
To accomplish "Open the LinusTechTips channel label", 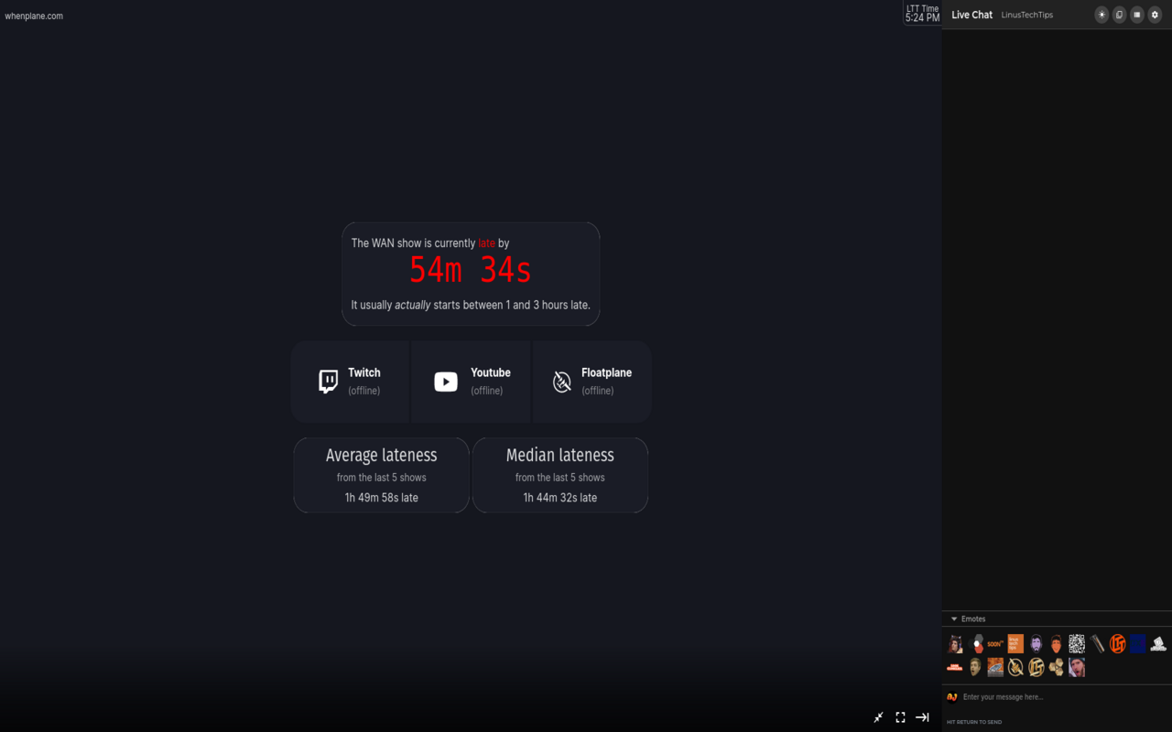I will tap(1026, 15).
